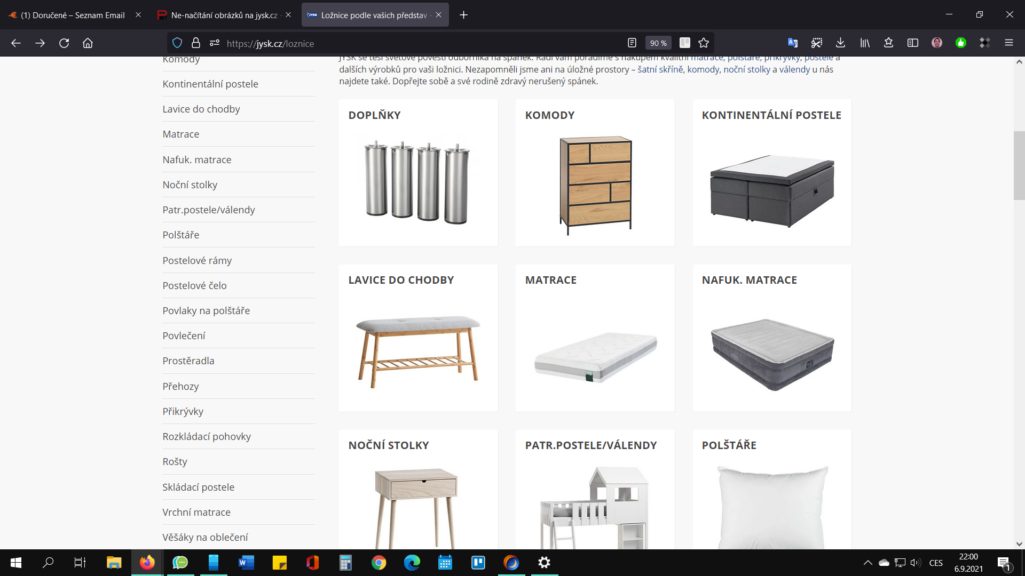
Task: Open the Noční stolky sidebar link
Action: [190, 185]
